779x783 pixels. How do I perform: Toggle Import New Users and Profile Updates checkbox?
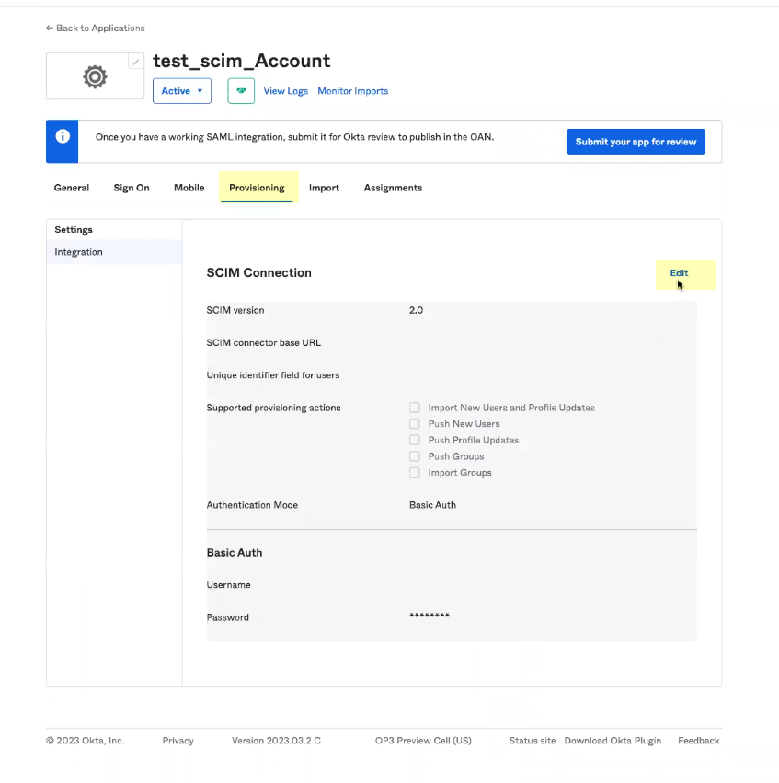pos(415,408)
